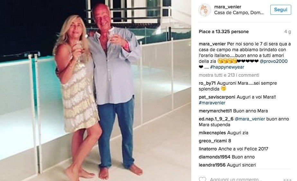Focus the Aggiungi un commento field
297x181 pixels.
coord(236,179)
